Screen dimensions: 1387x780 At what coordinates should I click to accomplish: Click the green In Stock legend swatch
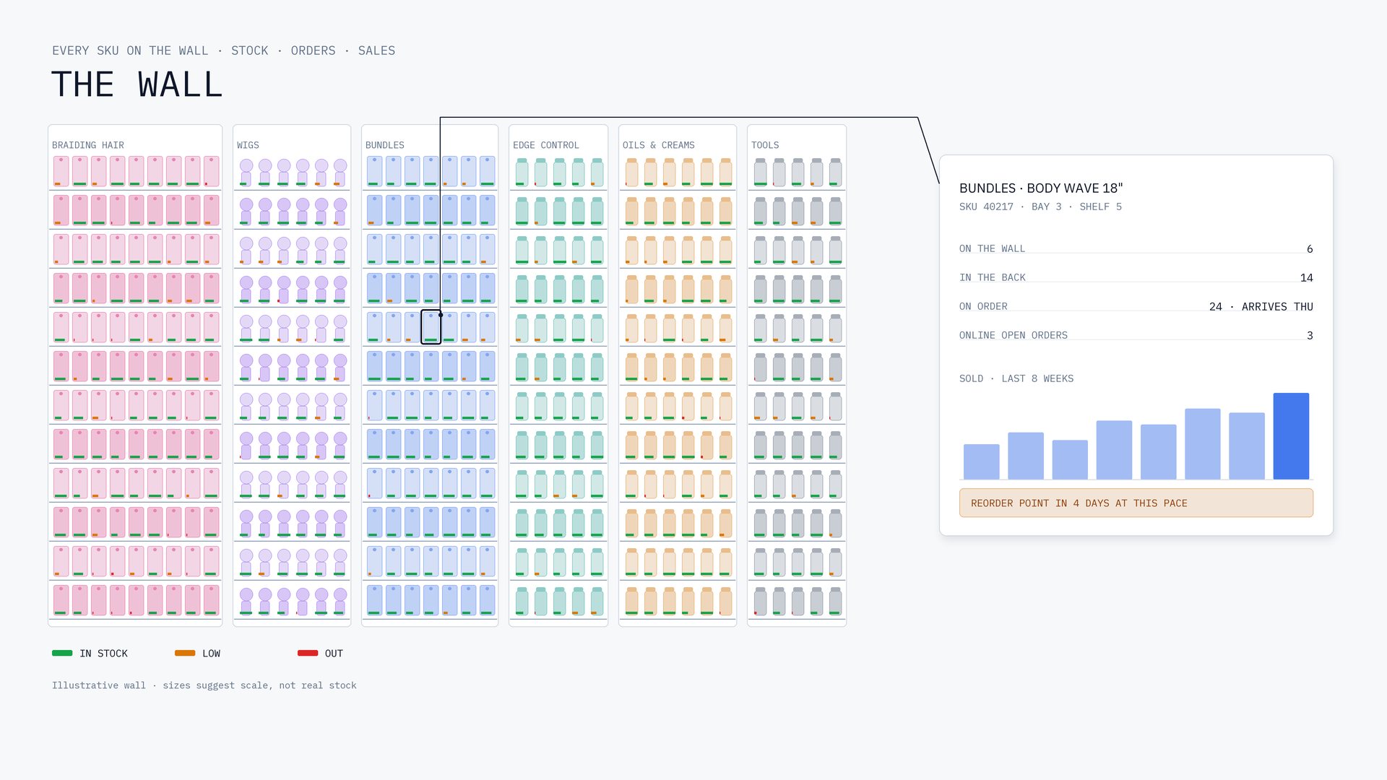(x=62, y=653)
